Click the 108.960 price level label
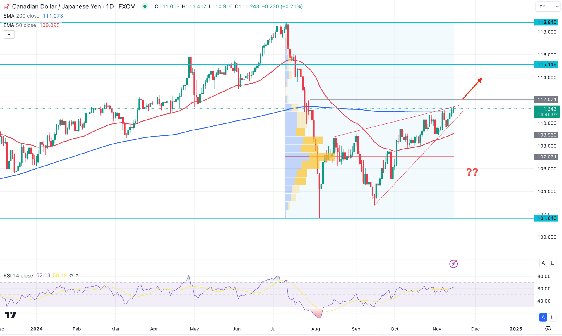This screenshot has width=562, height=336. click(546, 135)
